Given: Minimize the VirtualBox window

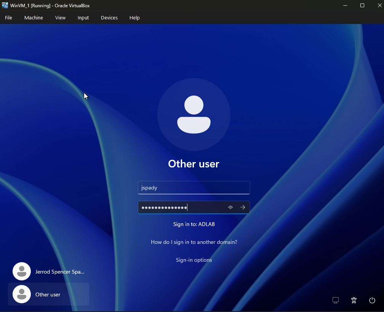Looking at the screenshot, I should point(345,5).
